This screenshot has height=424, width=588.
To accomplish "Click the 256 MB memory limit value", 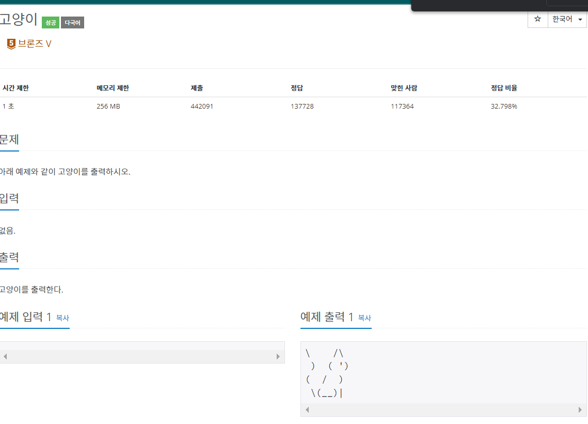I will (108, 107).
